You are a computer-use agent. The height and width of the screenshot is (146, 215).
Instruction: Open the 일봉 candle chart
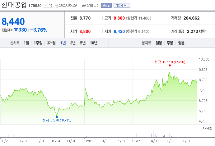point(159,43)
